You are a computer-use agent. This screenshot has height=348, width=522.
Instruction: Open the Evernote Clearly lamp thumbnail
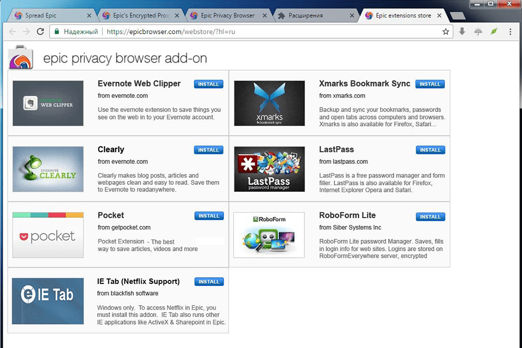[x=48, y=169]
